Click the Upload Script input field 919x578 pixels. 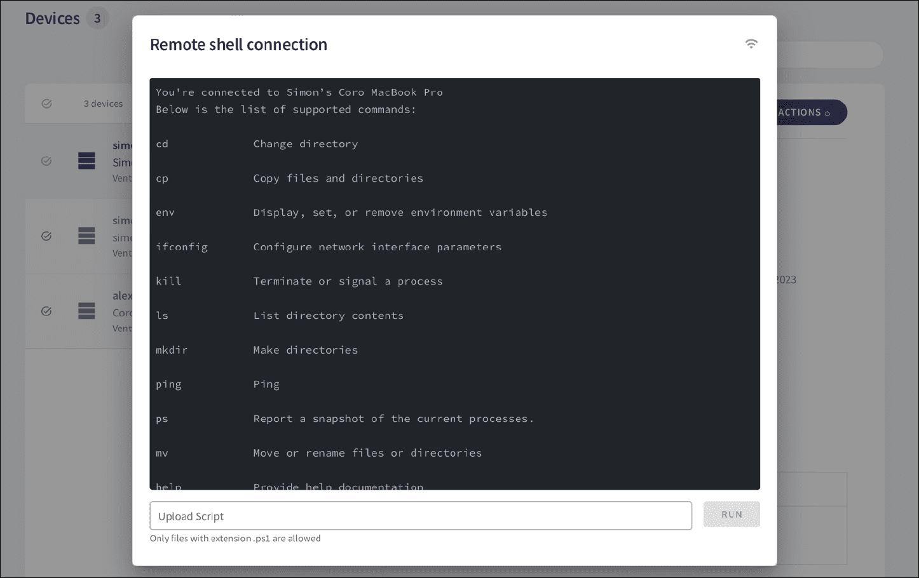click(421, 515)
